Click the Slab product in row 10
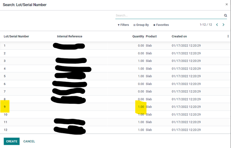 click(149, 115)
